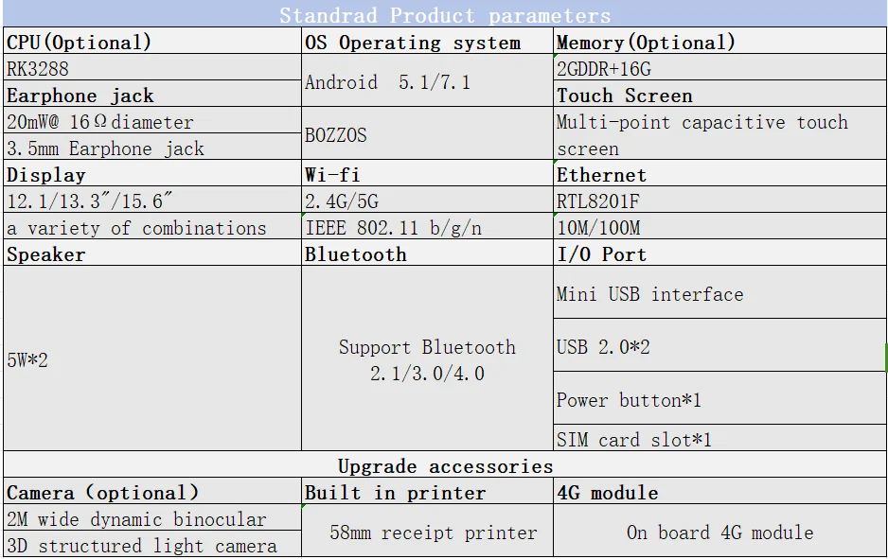Select the Touch Screen header cell
Viewport: 888px width, 559px height.
(719, 94)
